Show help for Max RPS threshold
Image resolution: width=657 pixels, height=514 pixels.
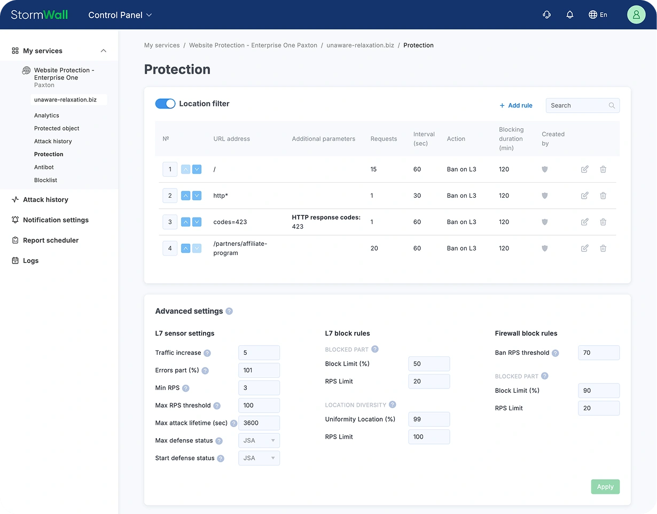pyautogui.click(x=217, y=406)
